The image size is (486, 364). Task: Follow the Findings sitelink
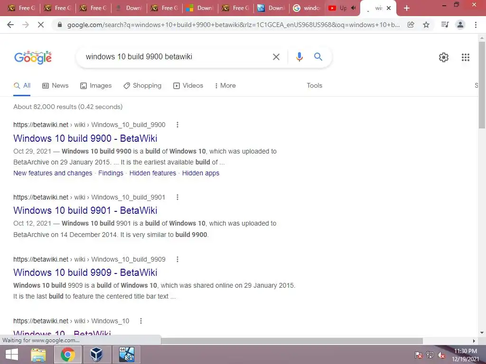click(111, 173)
